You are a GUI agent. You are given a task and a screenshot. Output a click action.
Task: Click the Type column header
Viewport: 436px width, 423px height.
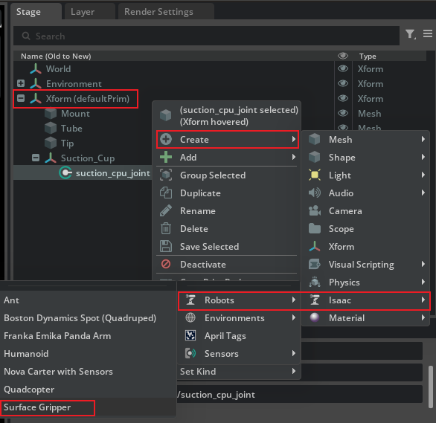[x=368, y=56]
